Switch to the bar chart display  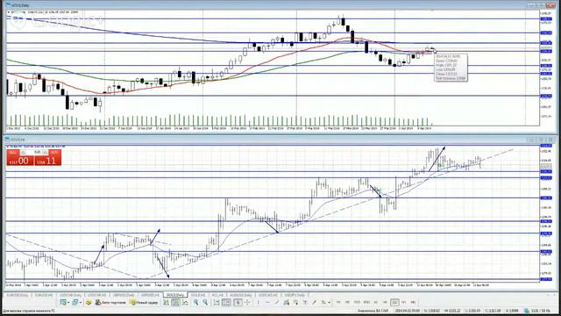[166, 302]
